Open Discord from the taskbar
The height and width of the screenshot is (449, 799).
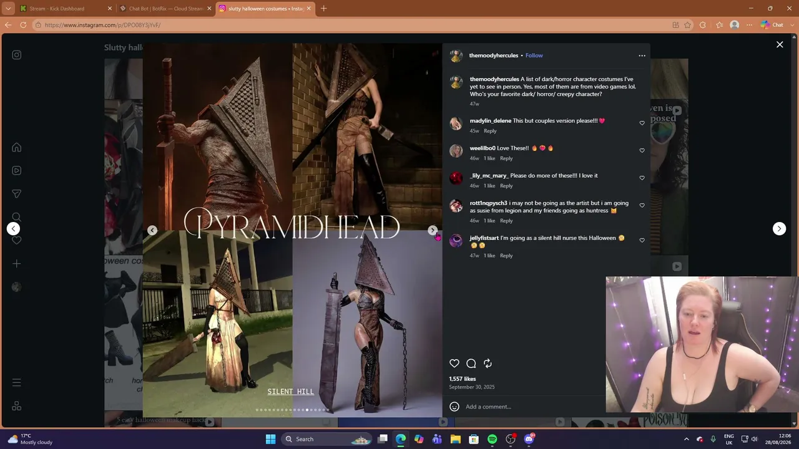tap(529, 439)
